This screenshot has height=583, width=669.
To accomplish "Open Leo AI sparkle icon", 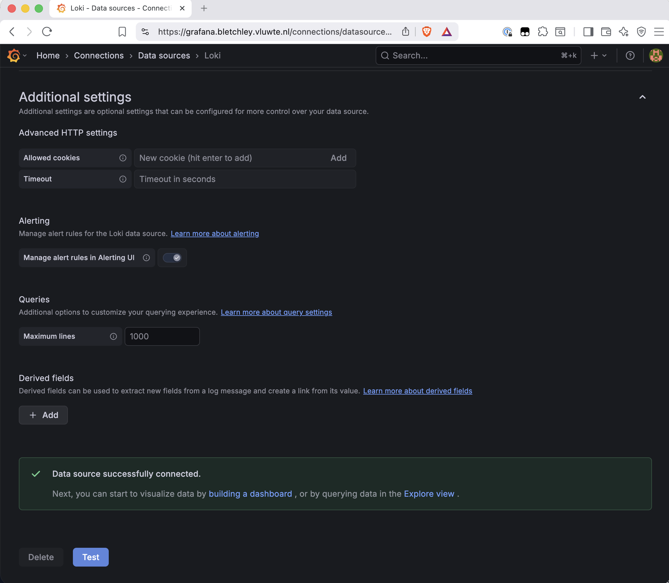I will [x=623, y=32].
